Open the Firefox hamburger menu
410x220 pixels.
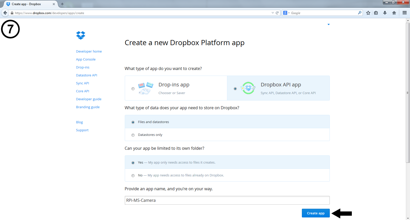pos(405,13)
